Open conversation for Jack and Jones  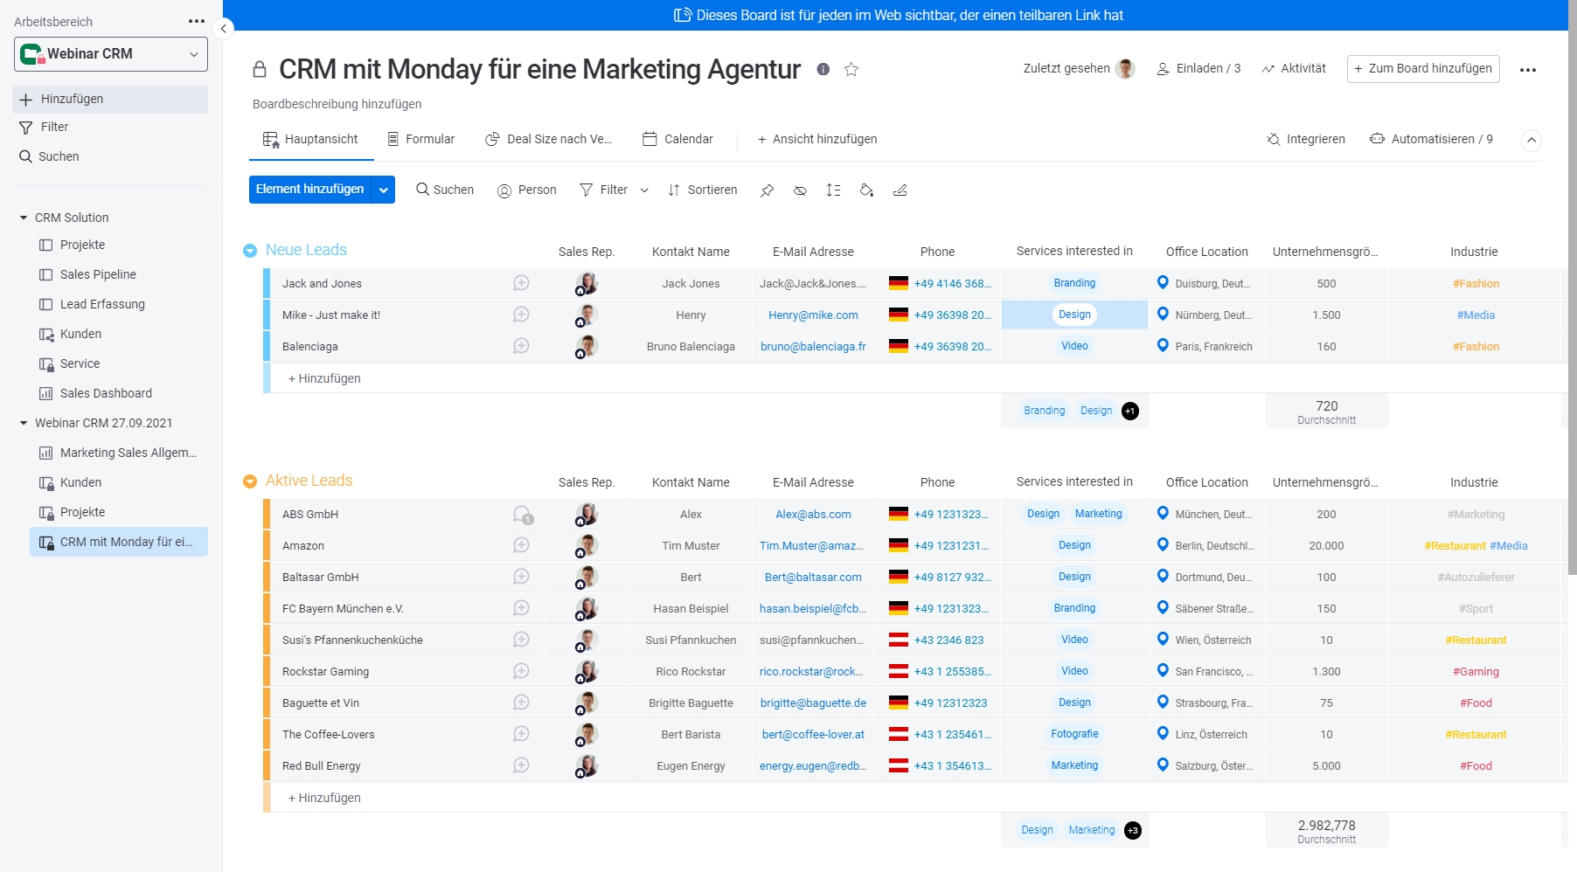pyautogui.click(x=521, y=283)
